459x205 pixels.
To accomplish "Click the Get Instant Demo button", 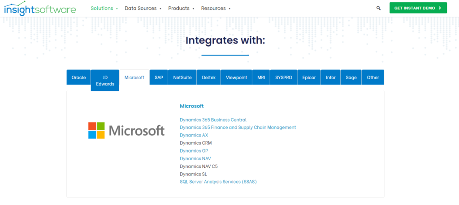I will click(418, 8).
